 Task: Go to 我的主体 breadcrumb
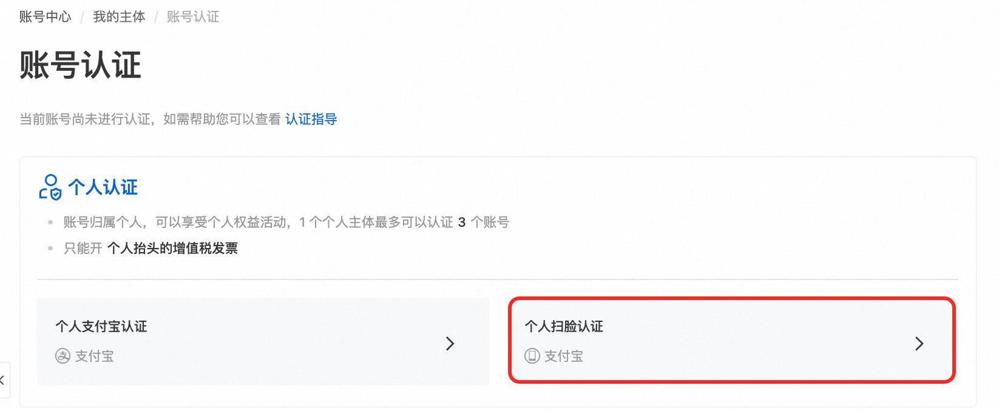click(x=119, y=17)
